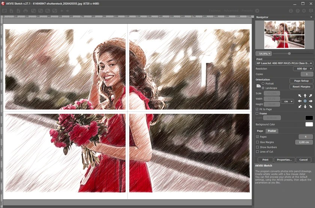Click the right arrow image position icon
Image resolution: width=315 pixels, height=208 pixels.
(x=310, y=101)
